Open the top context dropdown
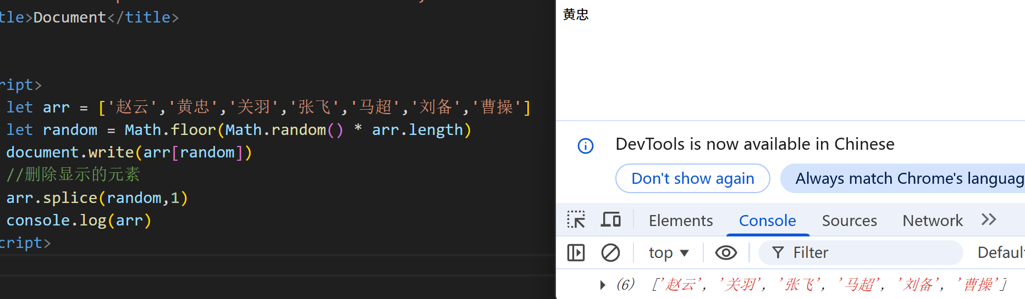 (669, 252)
